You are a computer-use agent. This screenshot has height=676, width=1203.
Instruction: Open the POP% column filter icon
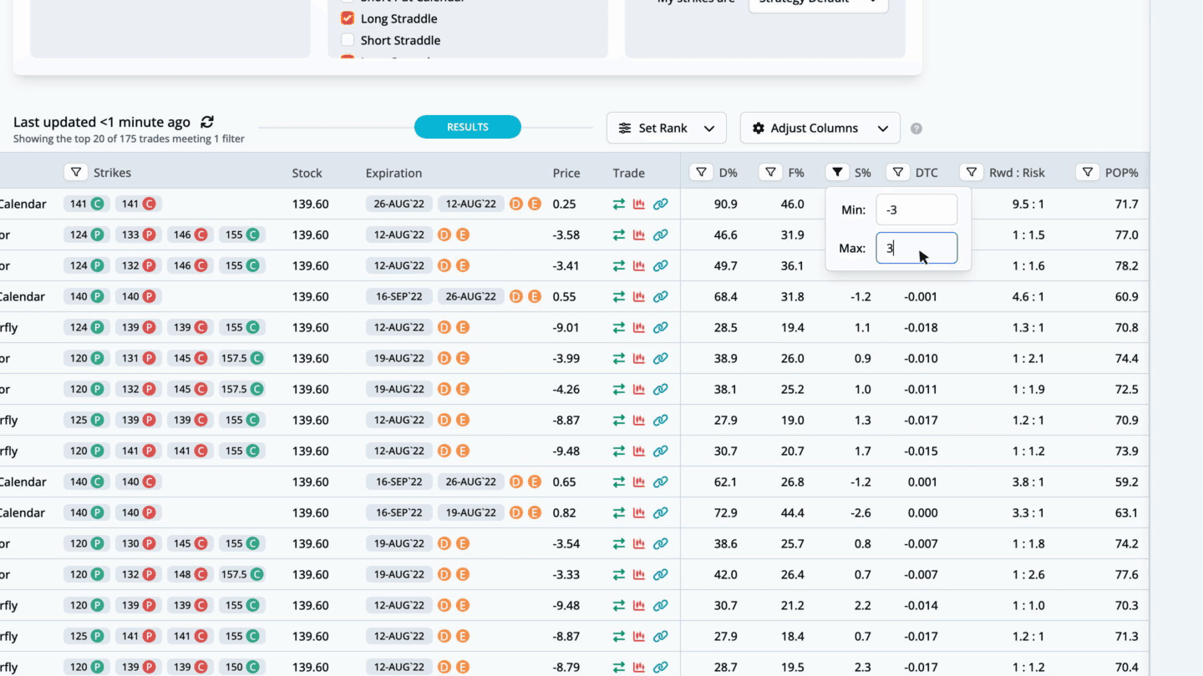tap(1088, 173)
